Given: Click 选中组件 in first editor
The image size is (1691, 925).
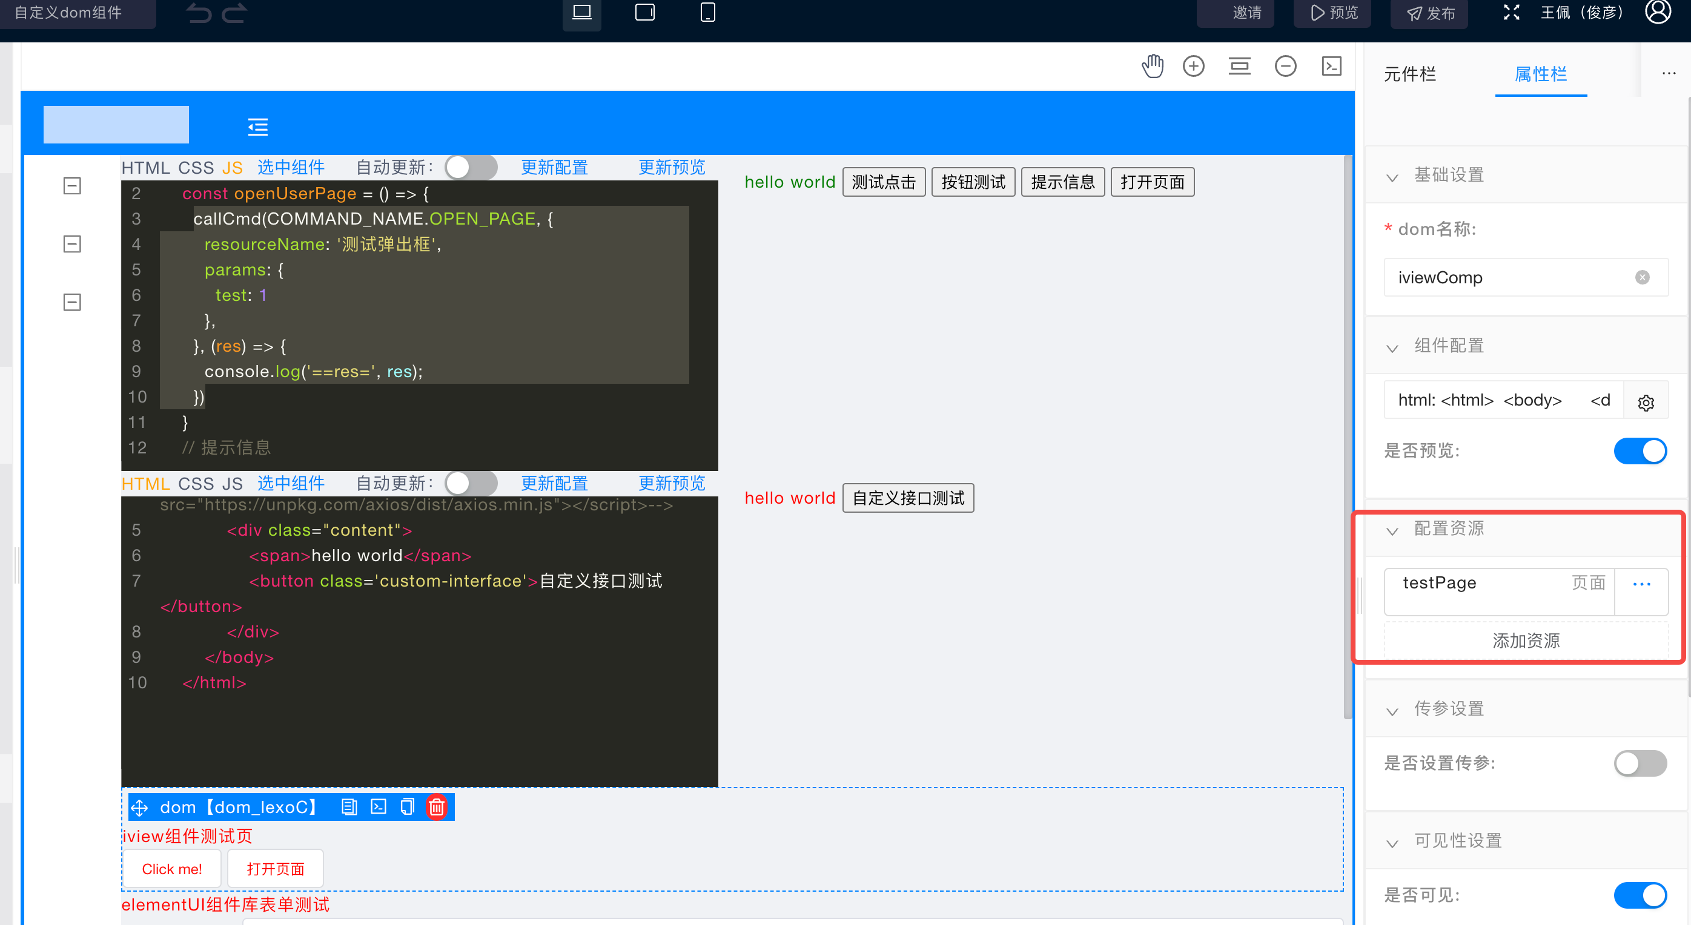Looking at the screenshot, I should pos(291,168).
